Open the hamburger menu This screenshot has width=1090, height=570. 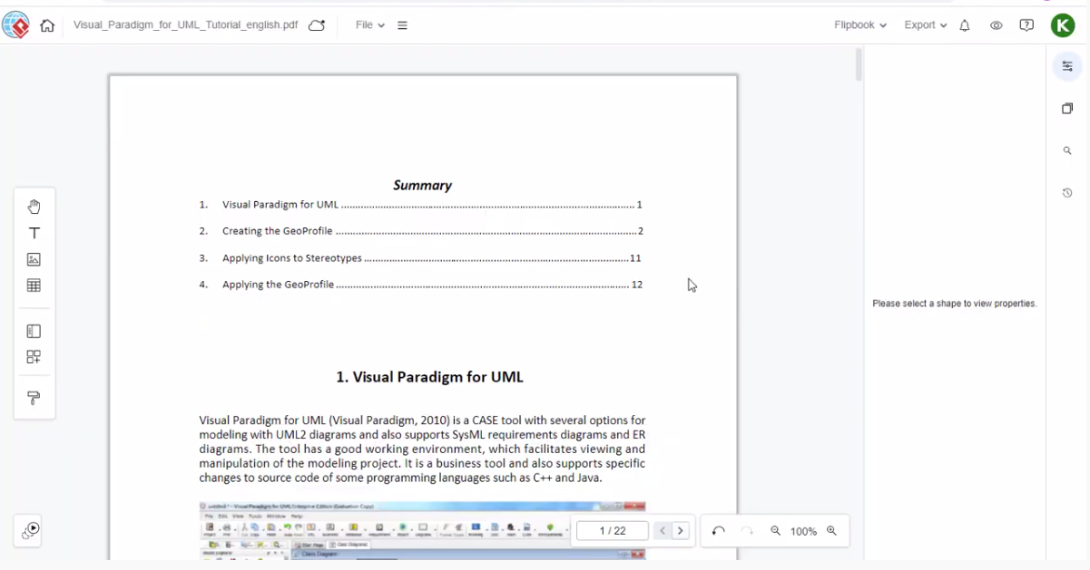point(402,25)
